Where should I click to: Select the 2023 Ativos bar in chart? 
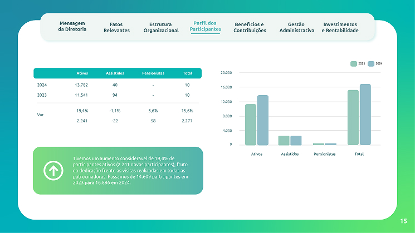(x=251, y=125)
